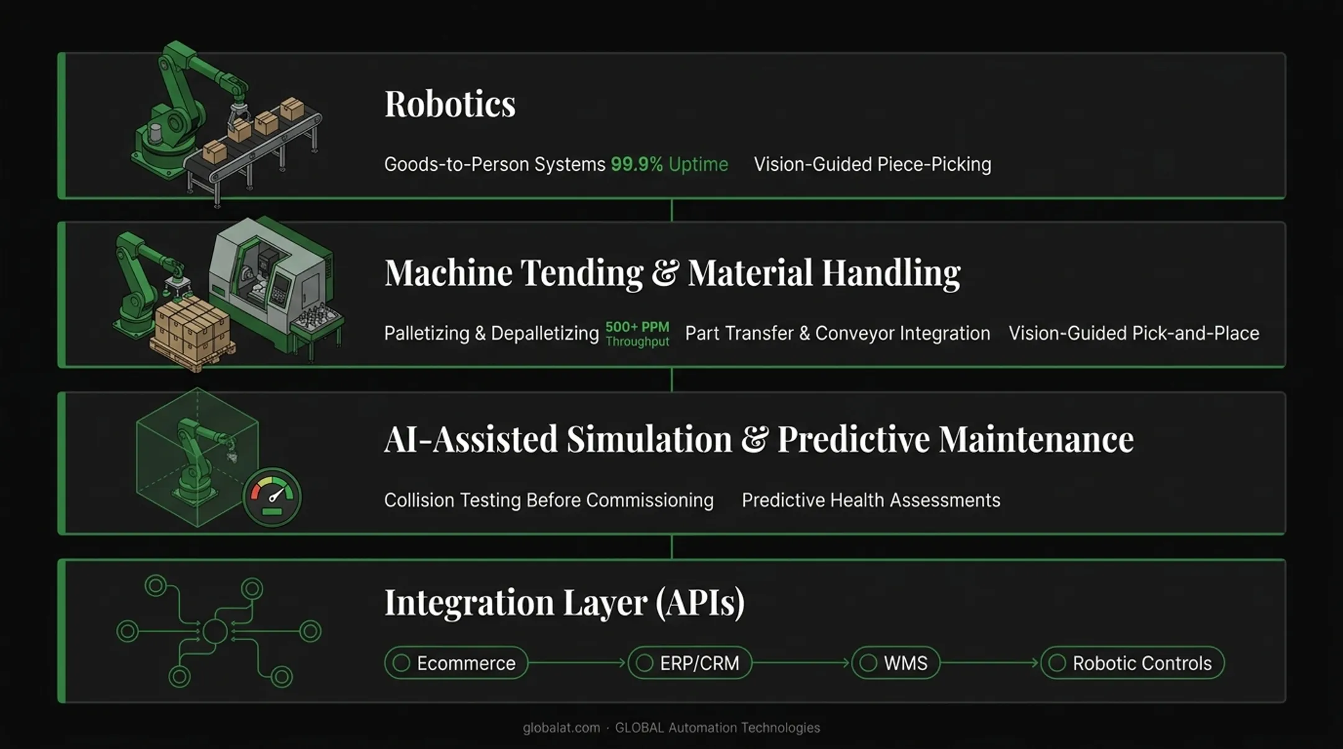This screenshot has height=749, width=1343.
Task: Click the 500+ PPM Throughput label
Action: pos(637,334)
